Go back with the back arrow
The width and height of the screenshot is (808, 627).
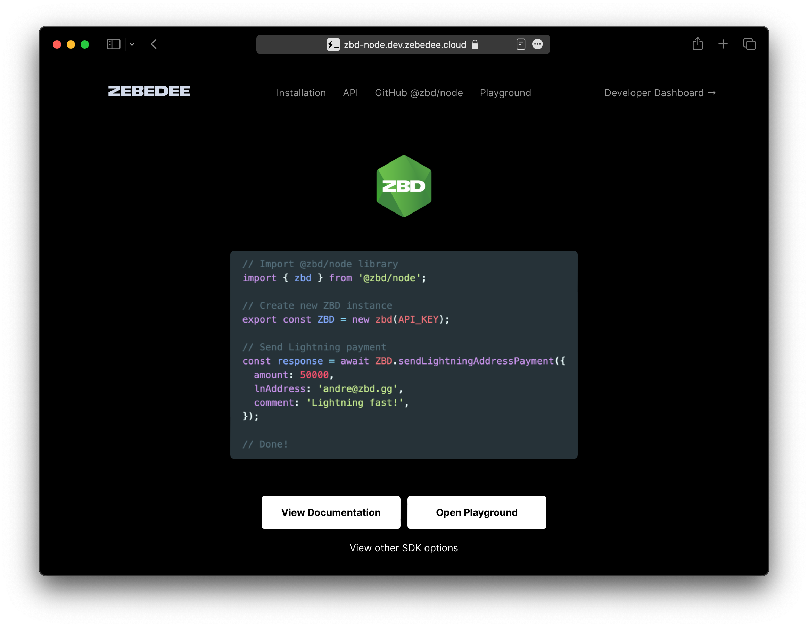tap(154, 44)
